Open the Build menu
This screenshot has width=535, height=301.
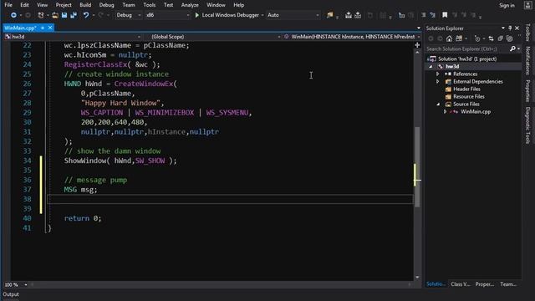[85, 5]
